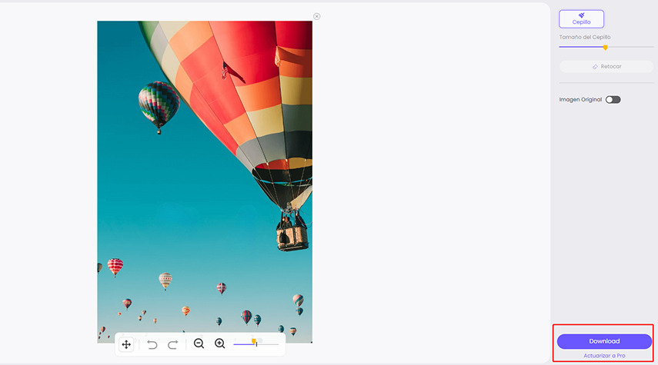Click the Imagen Original label
The height and width of the screenshot is (365, 658).
[x=580, y=100]
